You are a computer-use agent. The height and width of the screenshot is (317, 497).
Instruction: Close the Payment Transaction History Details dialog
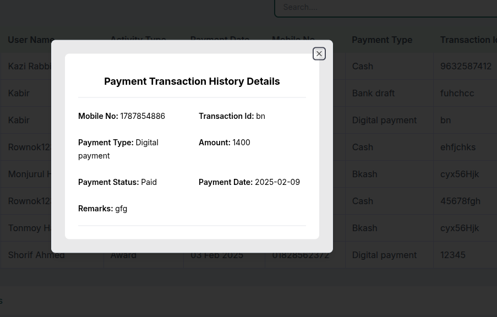pos(319,54)
